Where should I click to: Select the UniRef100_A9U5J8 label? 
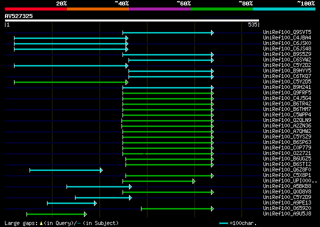click(x=287, y=214)
